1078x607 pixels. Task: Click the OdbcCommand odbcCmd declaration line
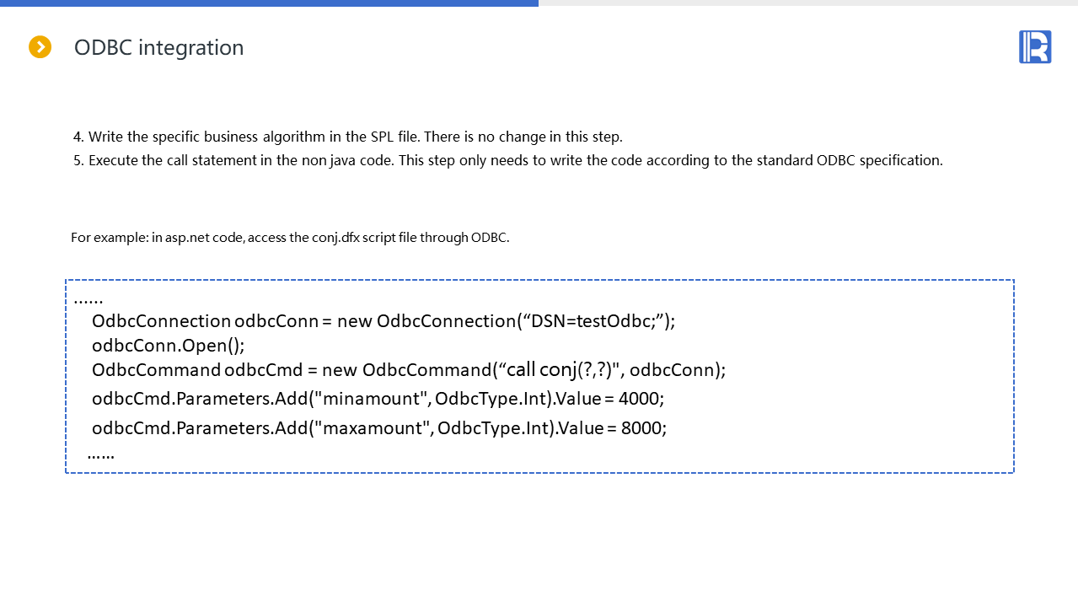tap(408, 370)
